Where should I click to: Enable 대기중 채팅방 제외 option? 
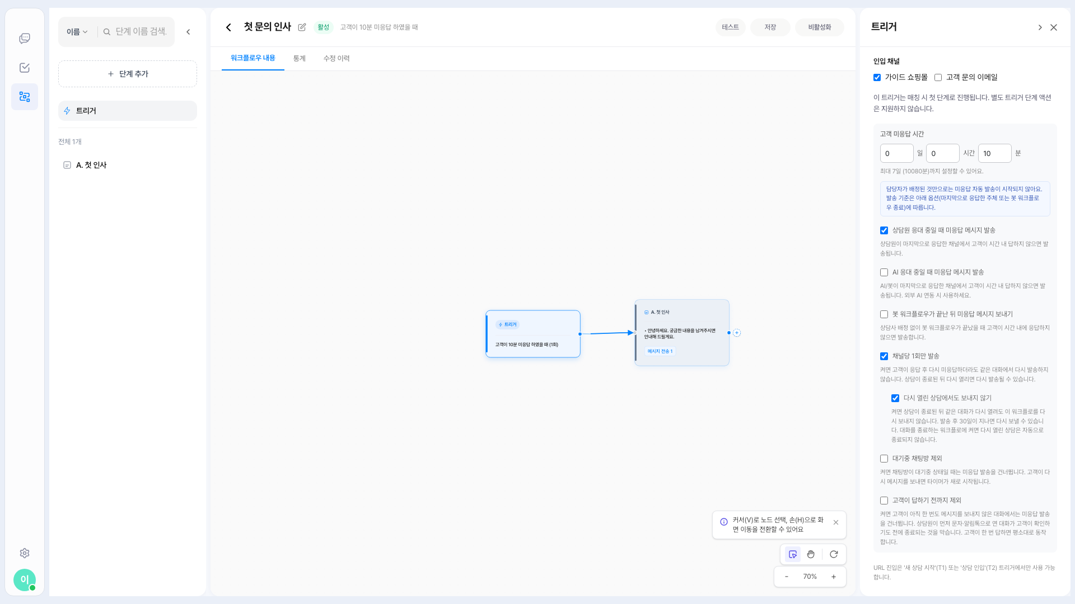tap(884, 459)
